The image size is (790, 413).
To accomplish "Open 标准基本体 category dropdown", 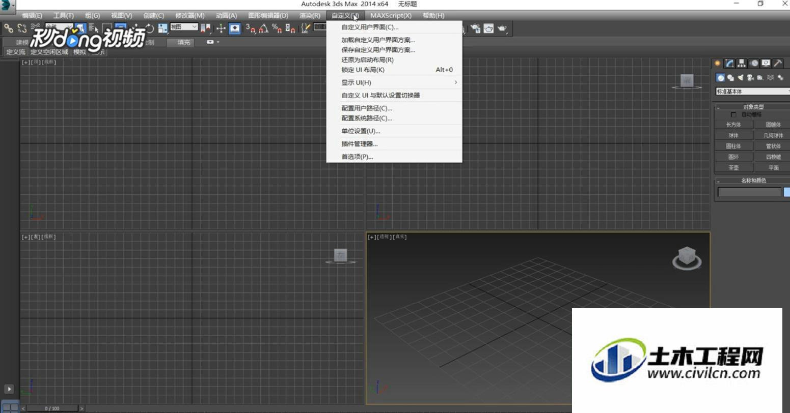I will tap(753, 92).
